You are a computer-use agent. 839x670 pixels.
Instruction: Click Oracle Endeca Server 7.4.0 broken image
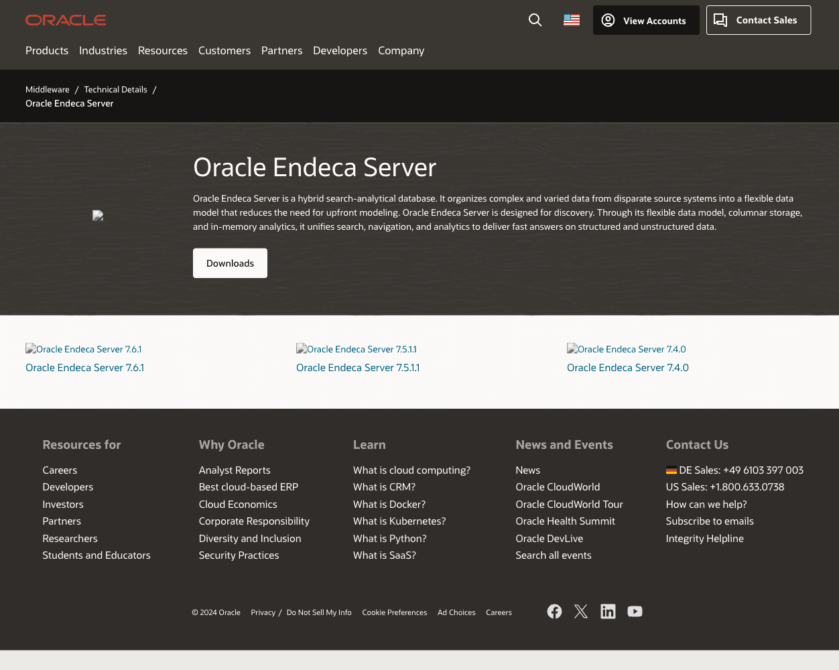(627, 349)
